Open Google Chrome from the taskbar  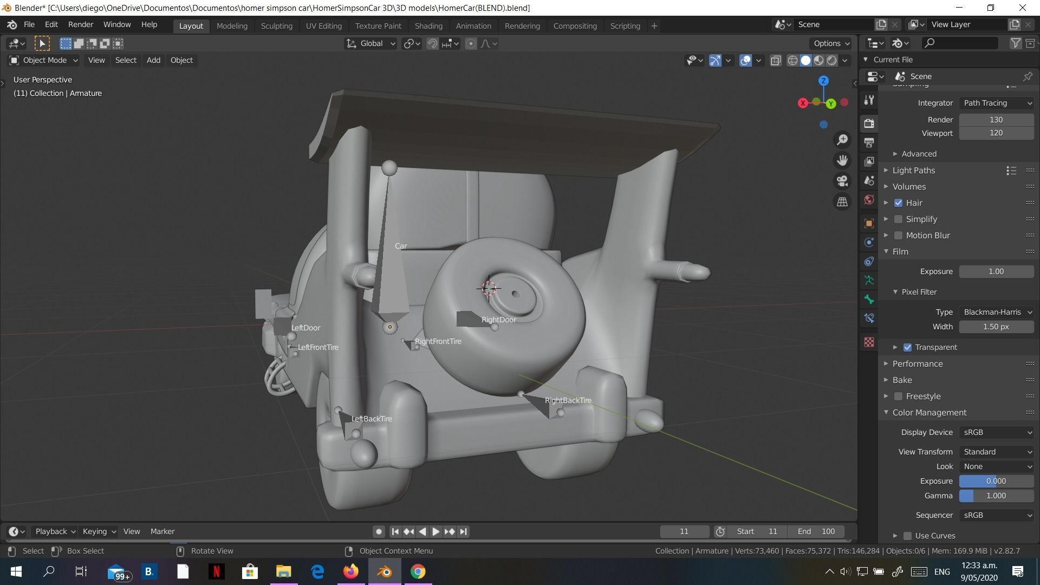pos(418,571)
